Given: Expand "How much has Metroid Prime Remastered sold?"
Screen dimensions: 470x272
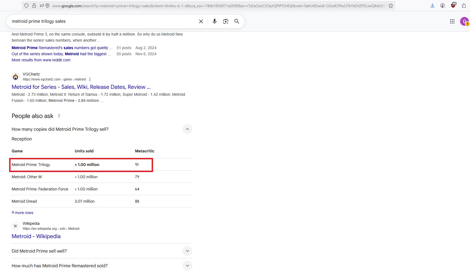Looking at the screenshot, I should tap(187, 266).
